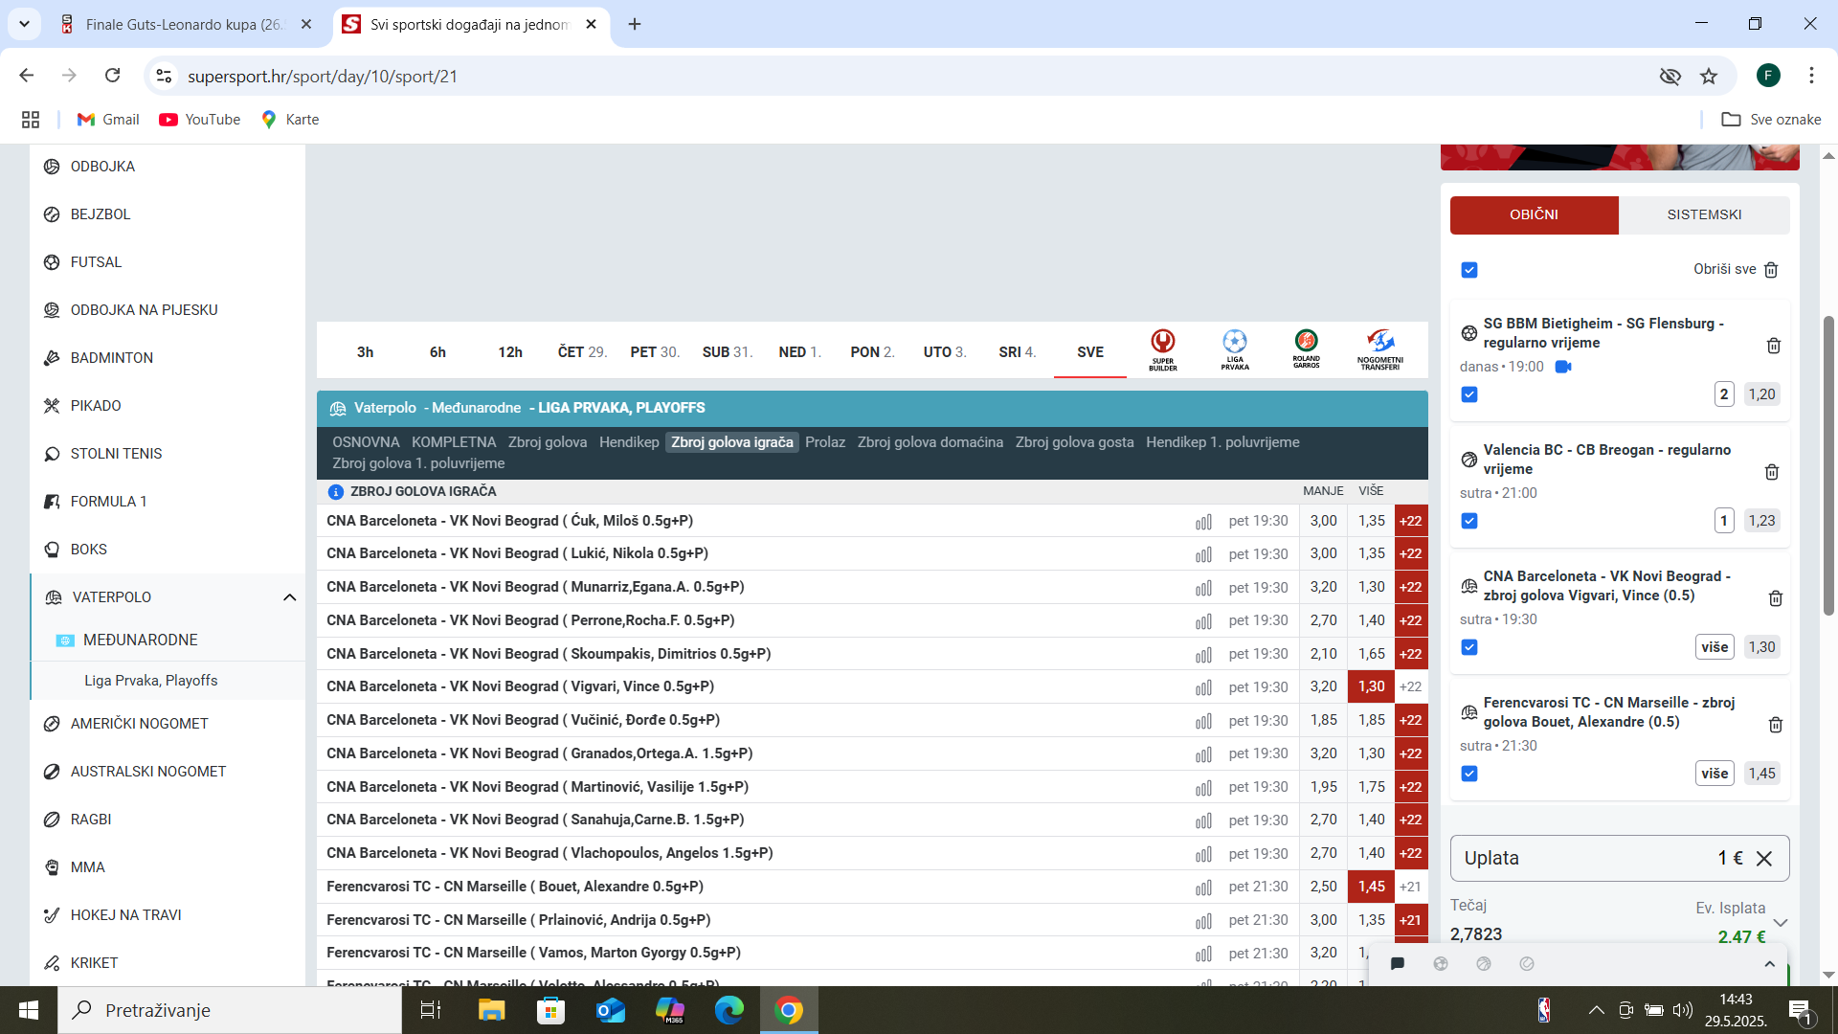
Task: Open the chat bubble icon in bottom panel
Action: pos(1398,964)
